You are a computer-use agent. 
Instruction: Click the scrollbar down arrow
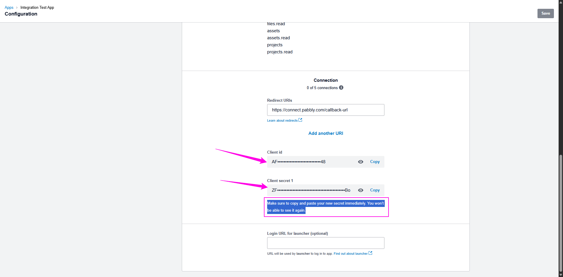click(x=561, y=275)
